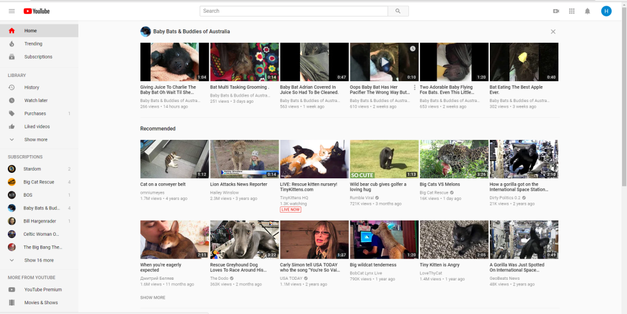This screenshot has height=314, width=627.
Task: Click The Big Bang The... channel avatar
Action: point(12,247)
